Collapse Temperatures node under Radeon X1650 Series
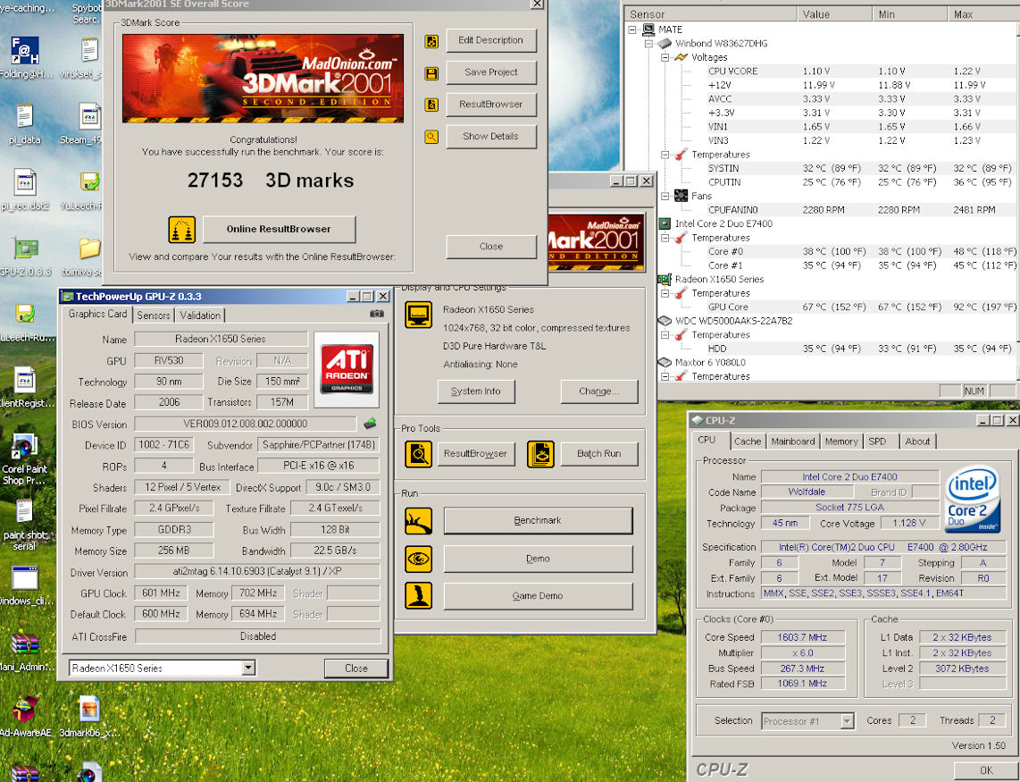Image resolution: width=1020 pixels, height=782 pixels. coord(665,293)
